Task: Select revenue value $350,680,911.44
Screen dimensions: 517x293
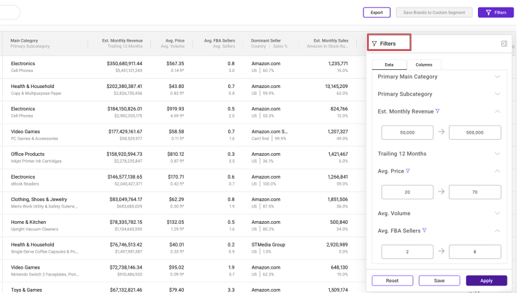Action: (x=125, y=64)
